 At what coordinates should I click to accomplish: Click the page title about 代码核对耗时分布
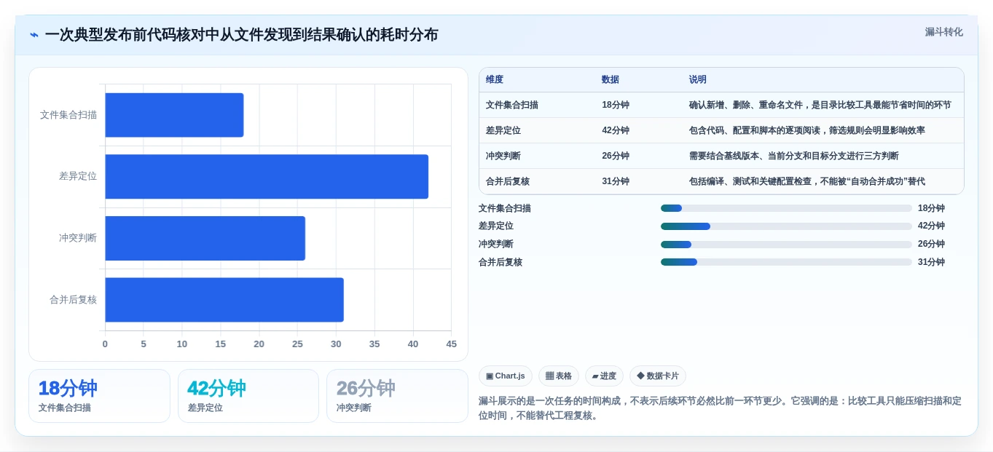pos(241,35)
